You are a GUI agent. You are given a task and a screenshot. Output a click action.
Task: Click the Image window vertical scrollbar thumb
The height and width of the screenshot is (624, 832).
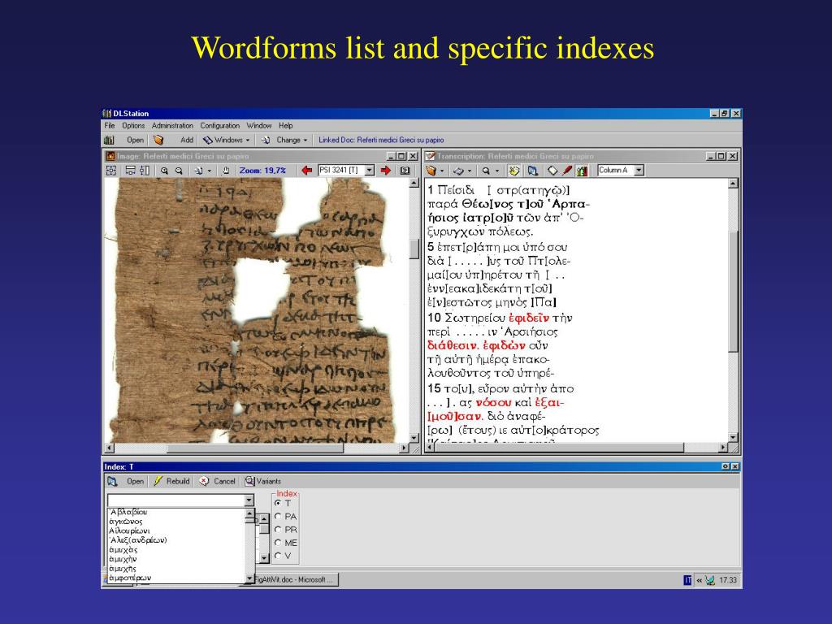coord(414,249)
